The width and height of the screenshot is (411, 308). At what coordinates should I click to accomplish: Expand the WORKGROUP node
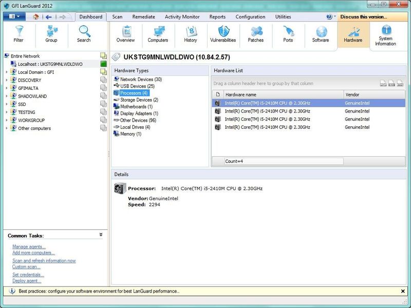pos(7,120)
